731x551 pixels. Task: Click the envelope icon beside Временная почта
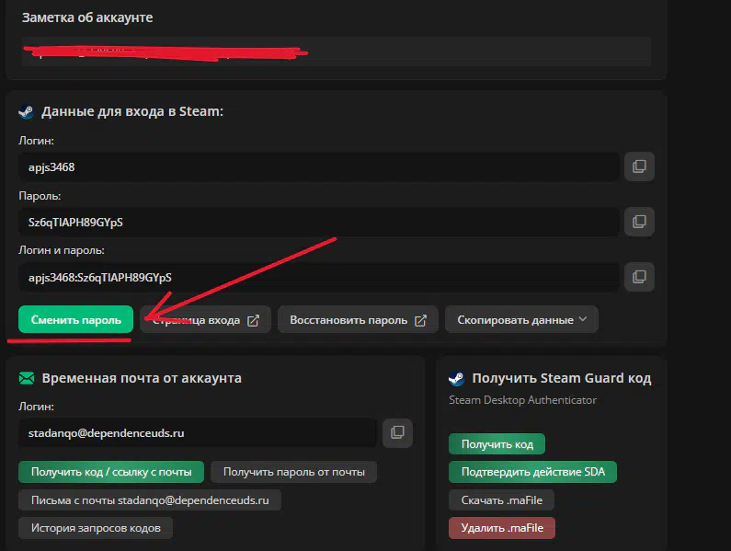[26, 378]
